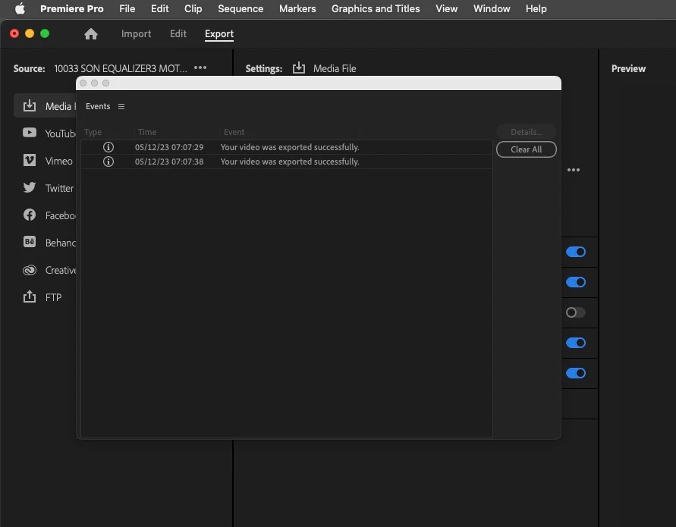Sort events by the Type column
The image size is (676, 527).
pos(93,132)
